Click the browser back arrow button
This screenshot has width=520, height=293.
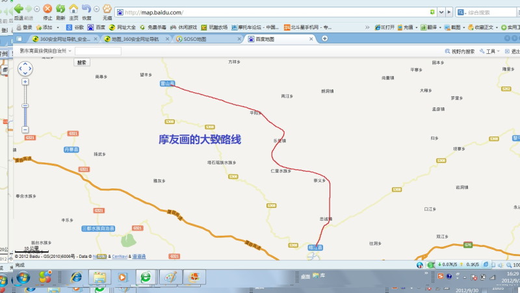pos(18,8)
